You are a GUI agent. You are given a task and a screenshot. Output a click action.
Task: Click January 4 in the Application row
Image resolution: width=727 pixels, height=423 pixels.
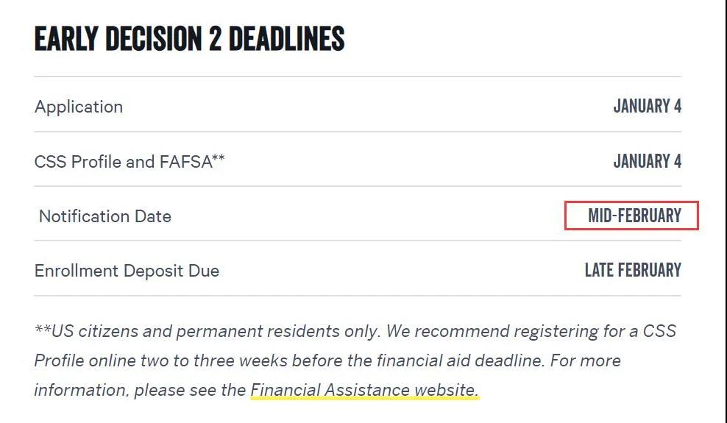point(647,107)
